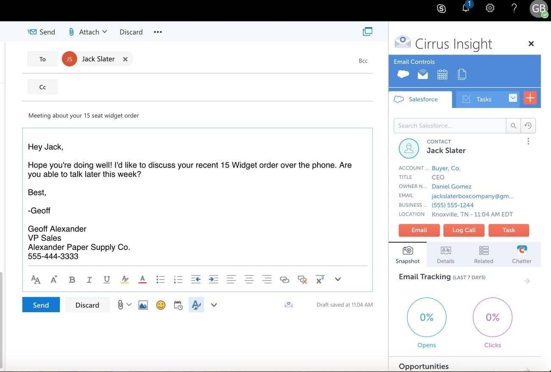Click inside the Search Salesforce field
The image size is (551, 372).
tap(449, 125)
